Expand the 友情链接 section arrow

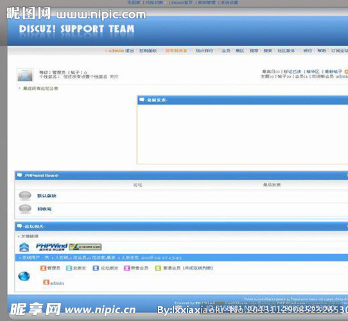(x=19, y=236)
